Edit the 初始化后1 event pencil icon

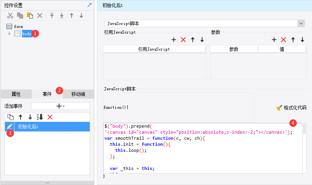click(x=9, y=126)
